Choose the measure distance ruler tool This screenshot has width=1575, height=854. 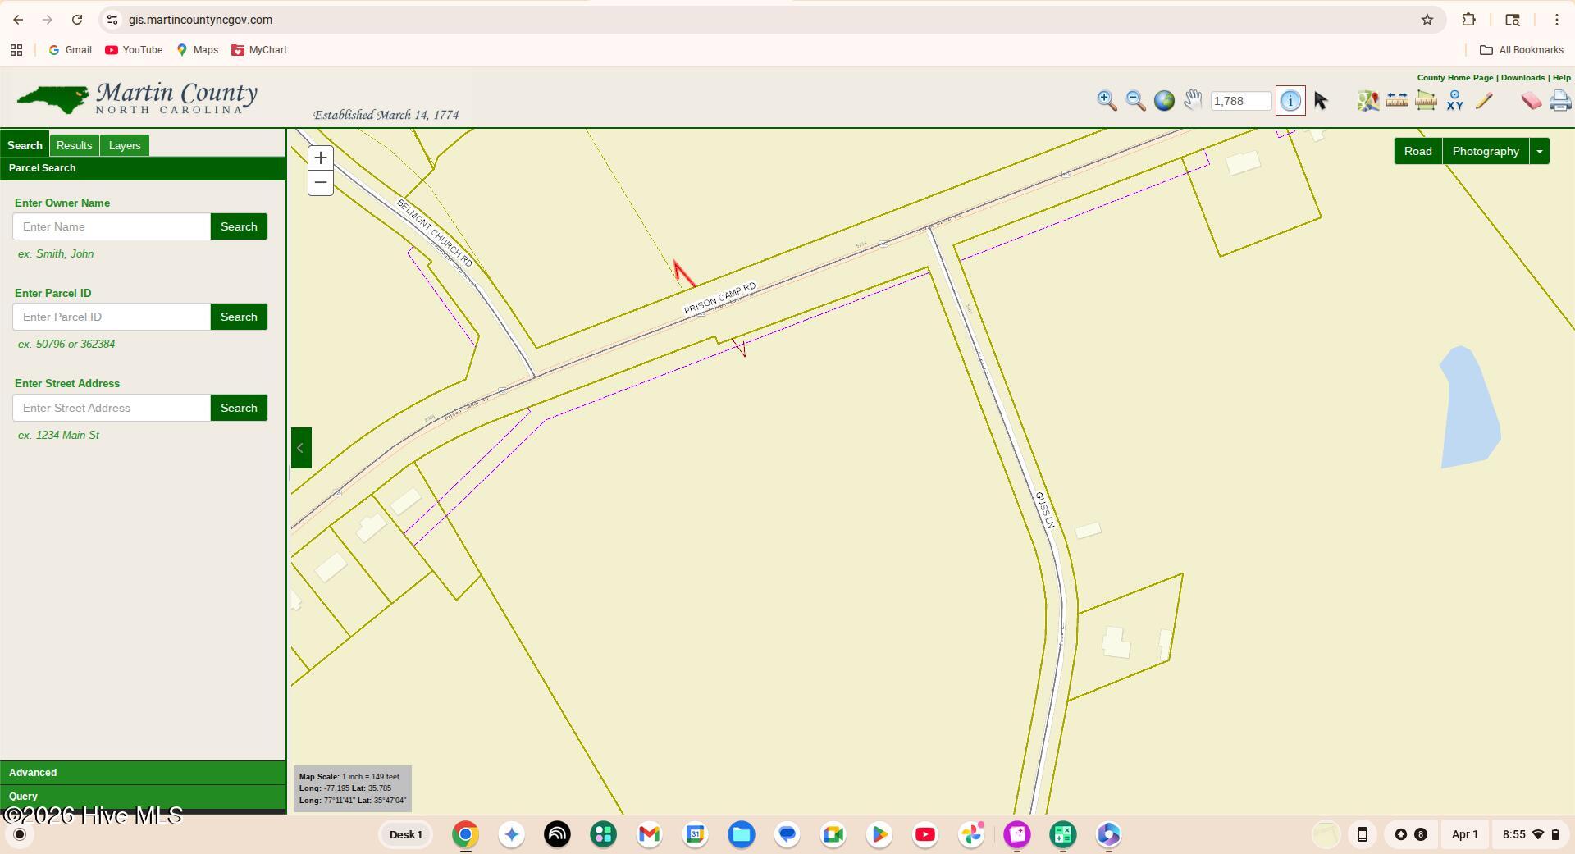[1397, 101]
